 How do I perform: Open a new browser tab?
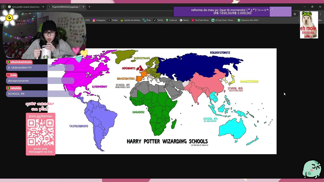89,7
